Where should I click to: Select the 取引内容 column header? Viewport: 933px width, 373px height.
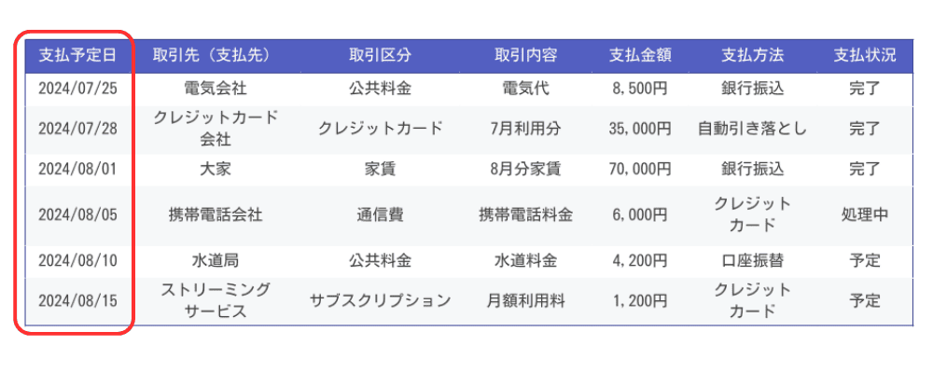point(525,55)
